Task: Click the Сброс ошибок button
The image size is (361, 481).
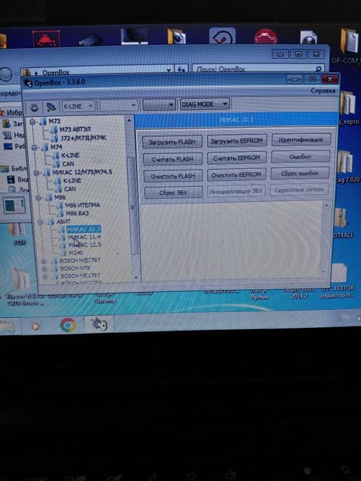Action: click(x=300, y=173)
